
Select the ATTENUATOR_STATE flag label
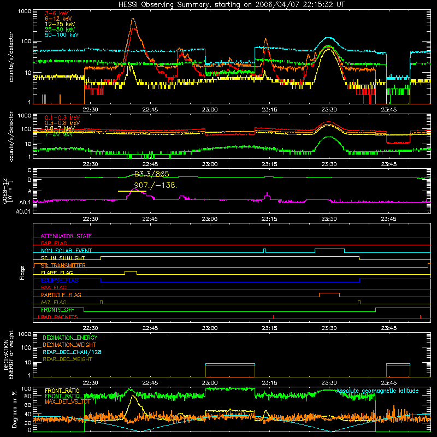[66, 236]
